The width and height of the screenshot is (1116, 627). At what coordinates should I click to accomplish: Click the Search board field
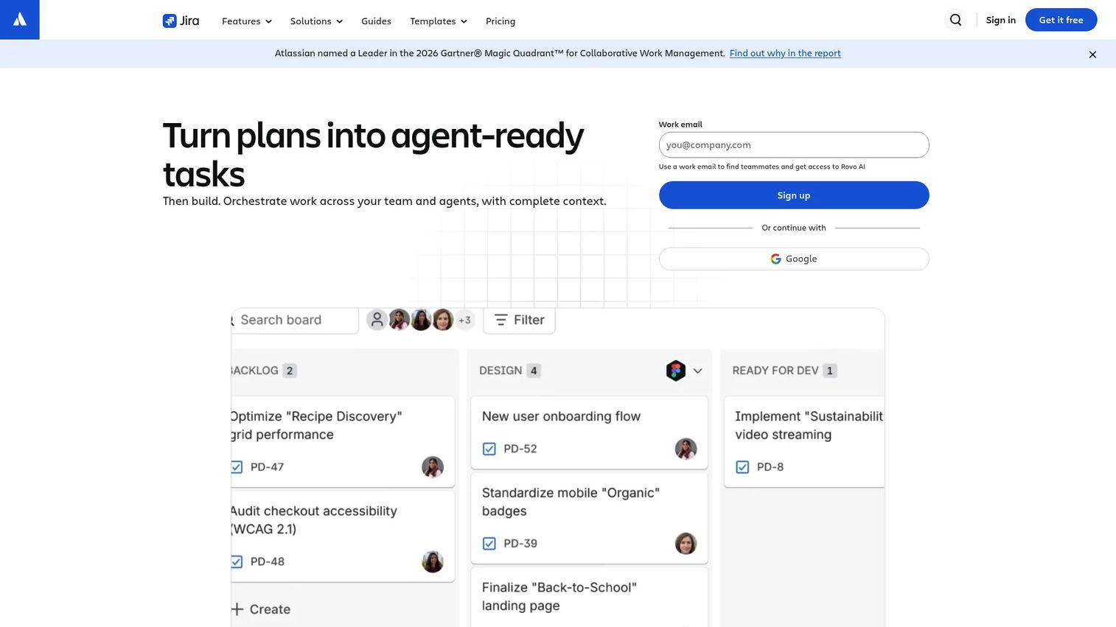coord(294,320)
